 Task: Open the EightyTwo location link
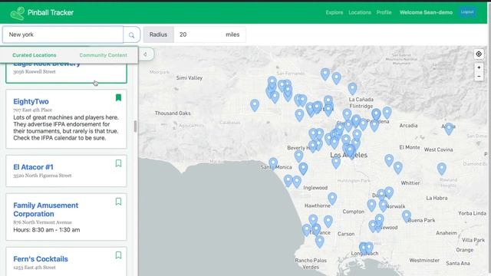click(x=31, y=101)
